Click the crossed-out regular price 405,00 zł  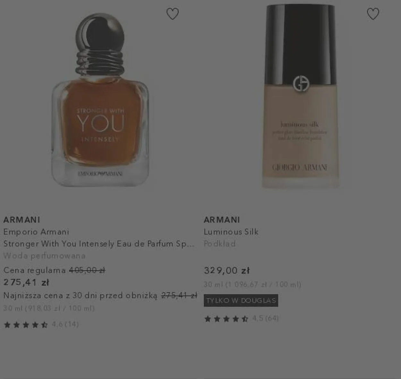pos(87,270)
